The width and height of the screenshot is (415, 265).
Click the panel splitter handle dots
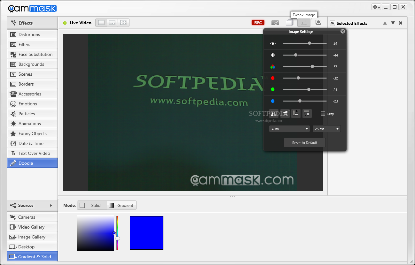232,196
